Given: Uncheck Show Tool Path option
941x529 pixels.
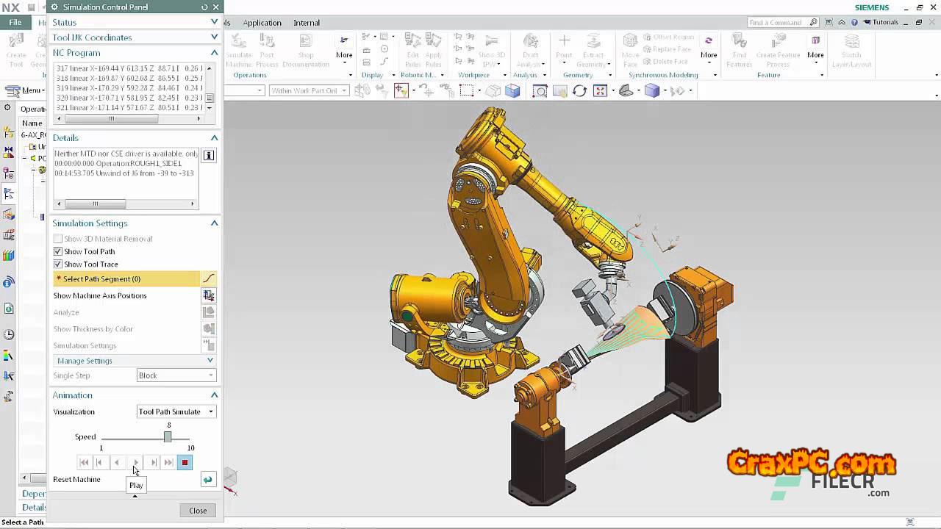Looking at the screenshot, I should pyautogui.click(x=58, y=251).
